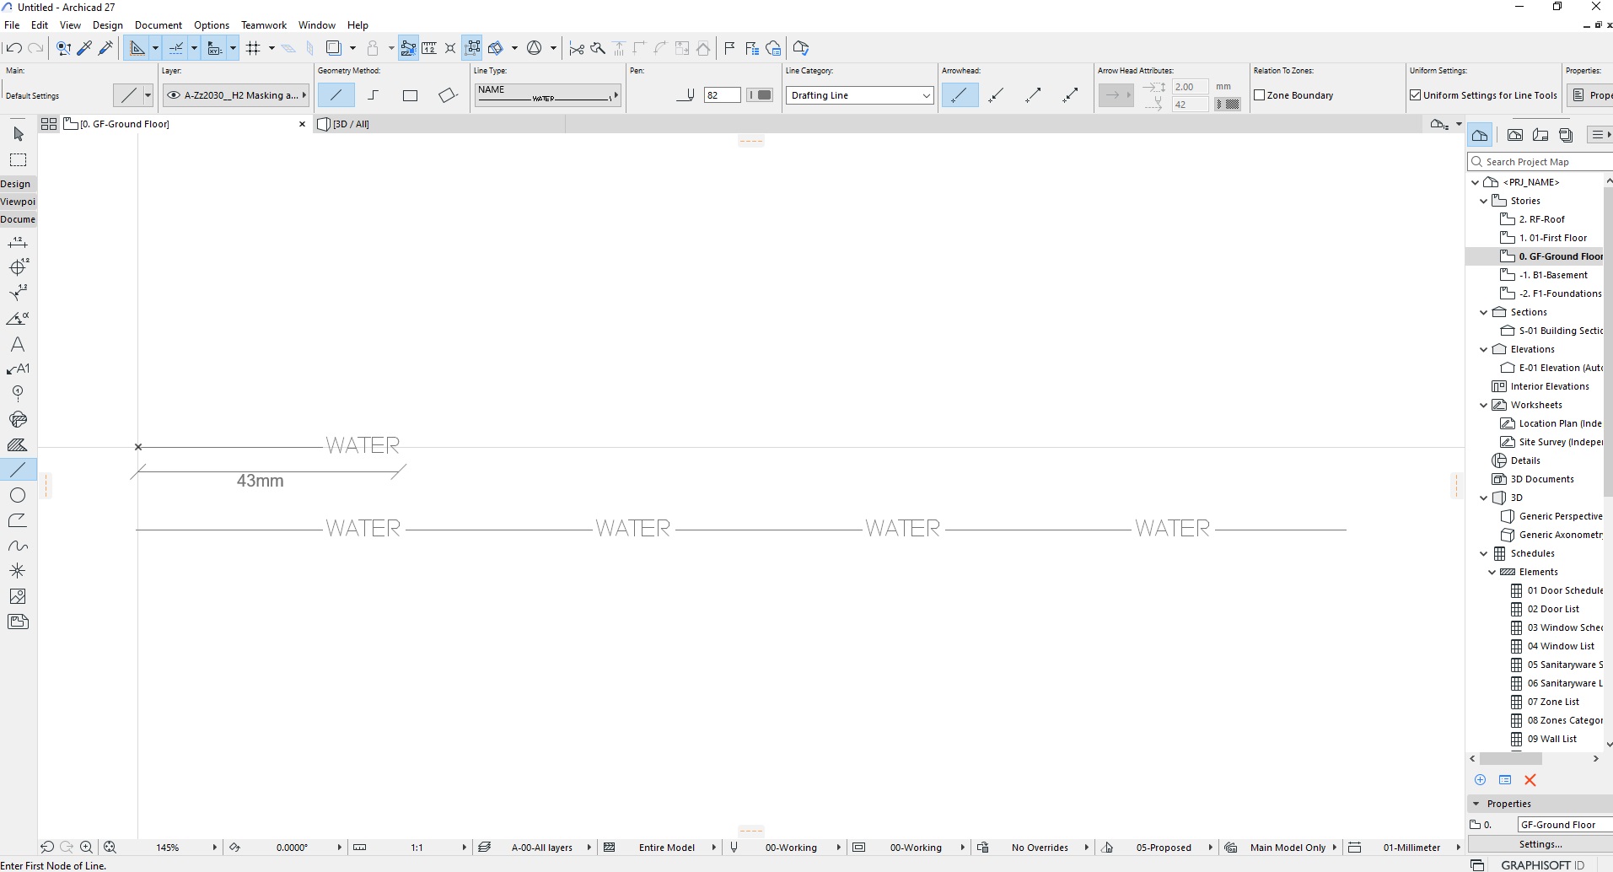Select the Figure image tool
Viewport: 1613px width, 872px height.
point(18,596)
